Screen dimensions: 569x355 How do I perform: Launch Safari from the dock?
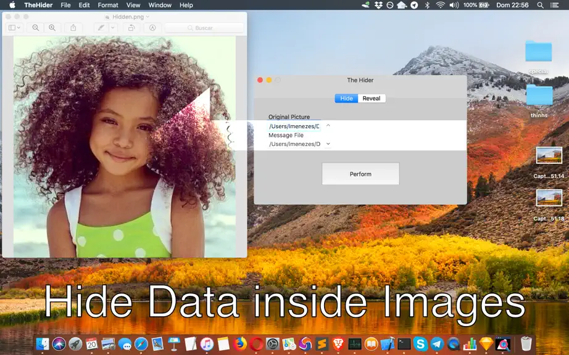click(141, 344)
